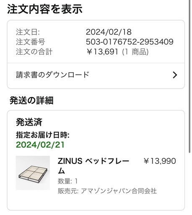Click the 注文の合計 label
Screen dimensions: 192x215
[34, 52]
